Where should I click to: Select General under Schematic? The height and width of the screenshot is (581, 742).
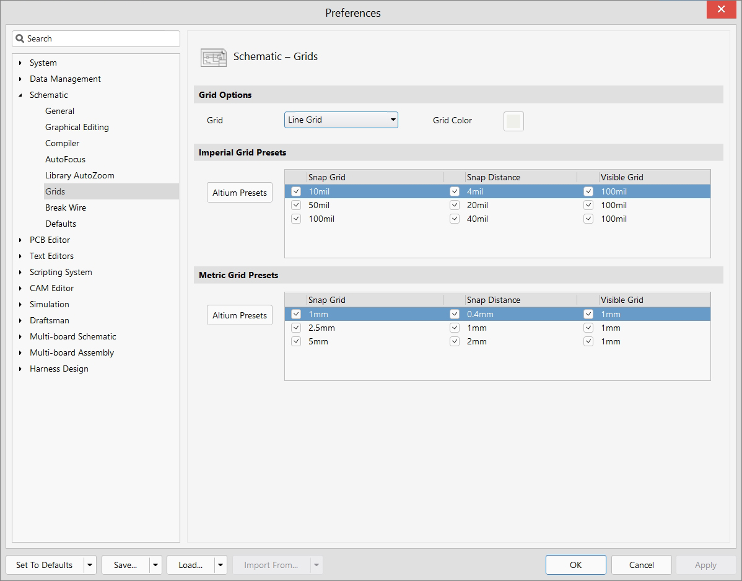coord(59,111)
